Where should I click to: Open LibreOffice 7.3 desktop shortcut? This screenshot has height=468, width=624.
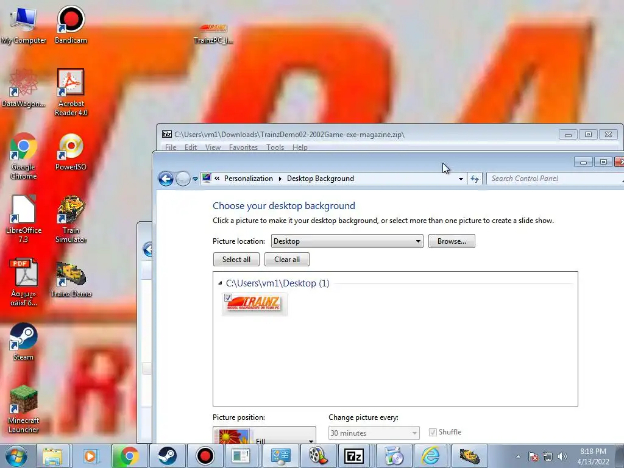[x=23, y=219]
